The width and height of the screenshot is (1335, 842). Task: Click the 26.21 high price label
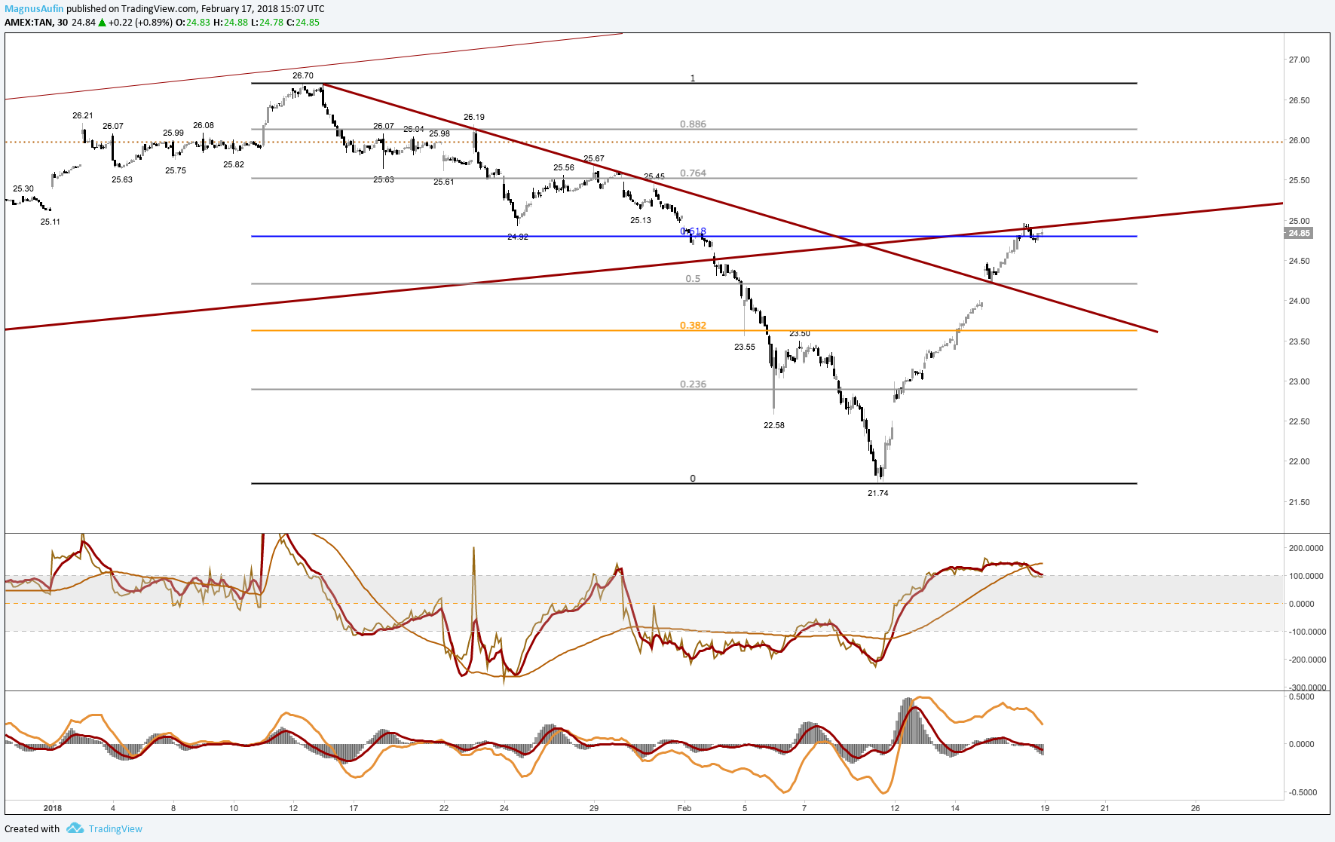83,115
